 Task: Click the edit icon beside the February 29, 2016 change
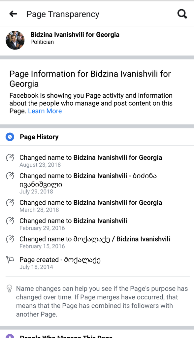click(x=10, y=221)
